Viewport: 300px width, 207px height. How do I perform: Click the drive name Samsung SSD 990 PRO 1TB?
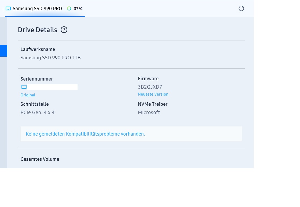click(x=50, y=58)
